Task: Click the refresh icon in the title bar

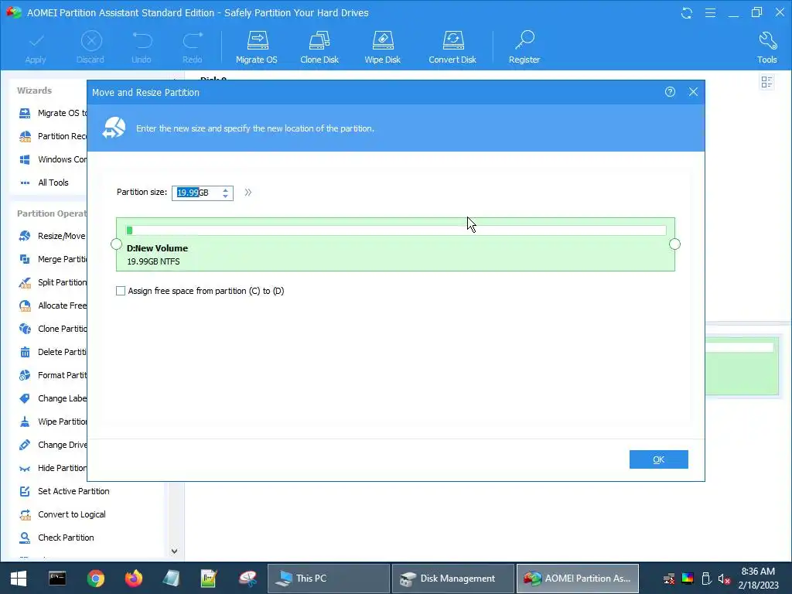Action: (x=687, y=12)
